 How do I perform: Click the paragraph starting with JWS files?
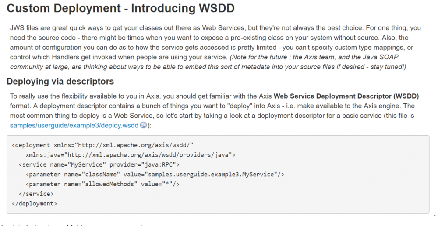coord(215,42)
